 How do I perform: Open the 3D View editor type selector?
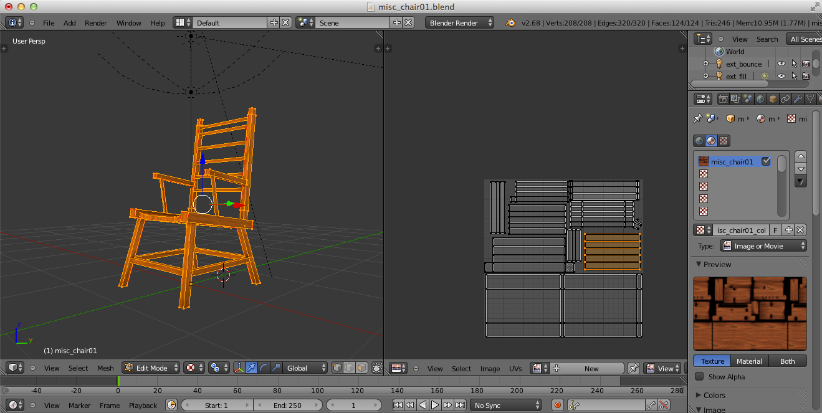[15, 368]
